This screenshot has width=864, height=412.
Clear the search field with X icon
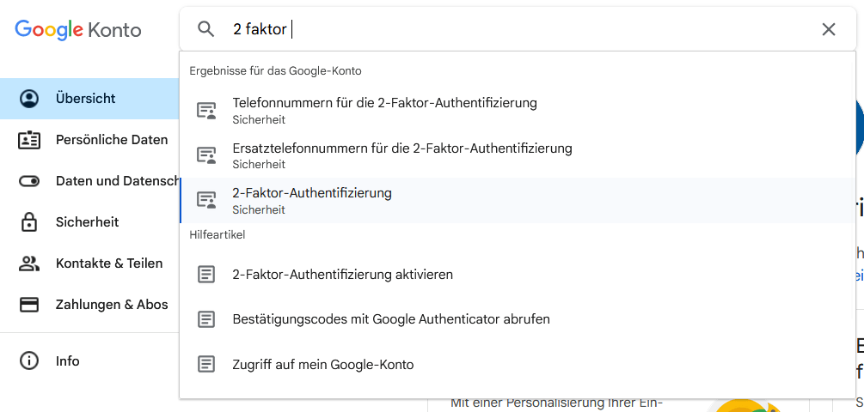[828, 29]
